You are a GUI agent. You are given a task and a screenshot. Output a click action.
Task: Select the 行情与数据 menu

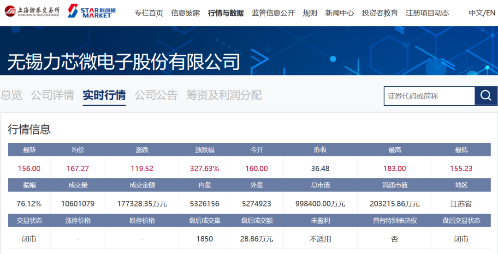[226, 13]
